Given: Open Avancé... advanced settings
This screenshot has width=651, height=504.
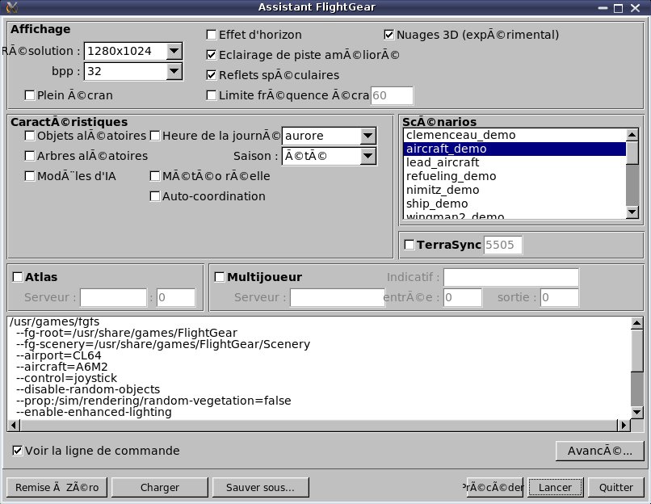Looking at the screenshot, I should [600, 451].
